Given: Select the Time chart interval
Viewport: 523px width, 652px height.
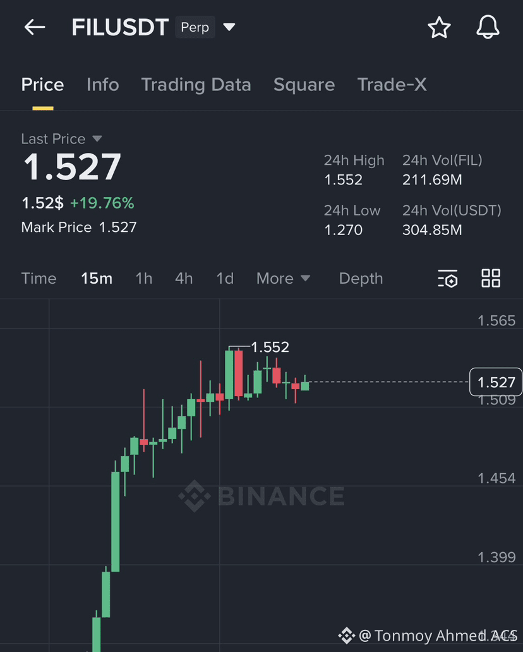Looking at the screenshot, I should tap(39, 278).
